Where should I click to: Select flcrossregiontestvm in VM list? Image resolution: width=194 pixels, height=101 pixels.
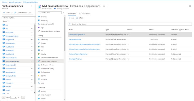pyautogui.click(x=12, y=36)
